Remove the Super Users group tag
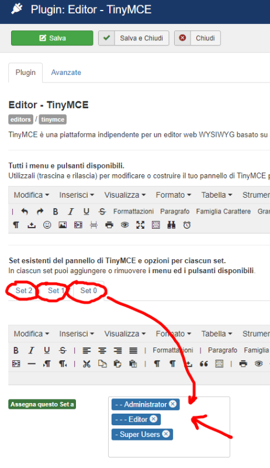 click(166, 433)
